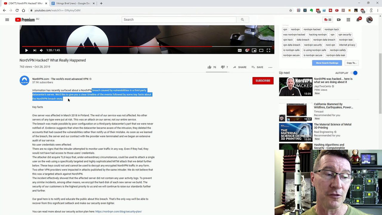Switch to theater mode

(261, 50)
